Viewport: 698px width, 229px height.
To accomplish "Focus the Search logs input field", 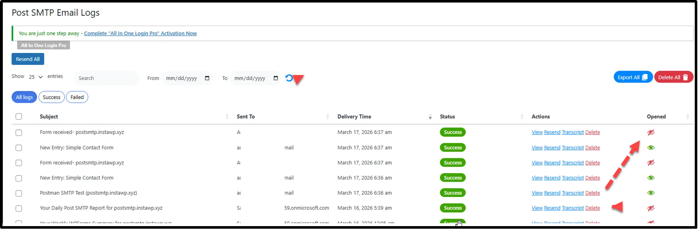I will coord(106,78).
